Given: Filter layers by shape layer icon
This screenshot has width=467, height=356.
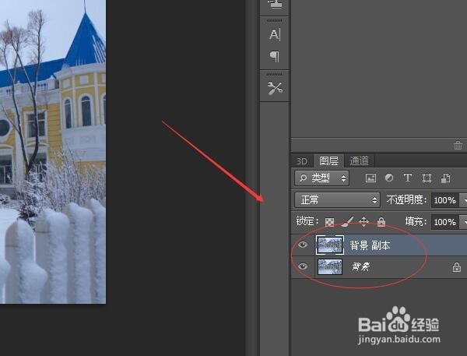Looking at the screenshot, I should (x=427, y=178).
